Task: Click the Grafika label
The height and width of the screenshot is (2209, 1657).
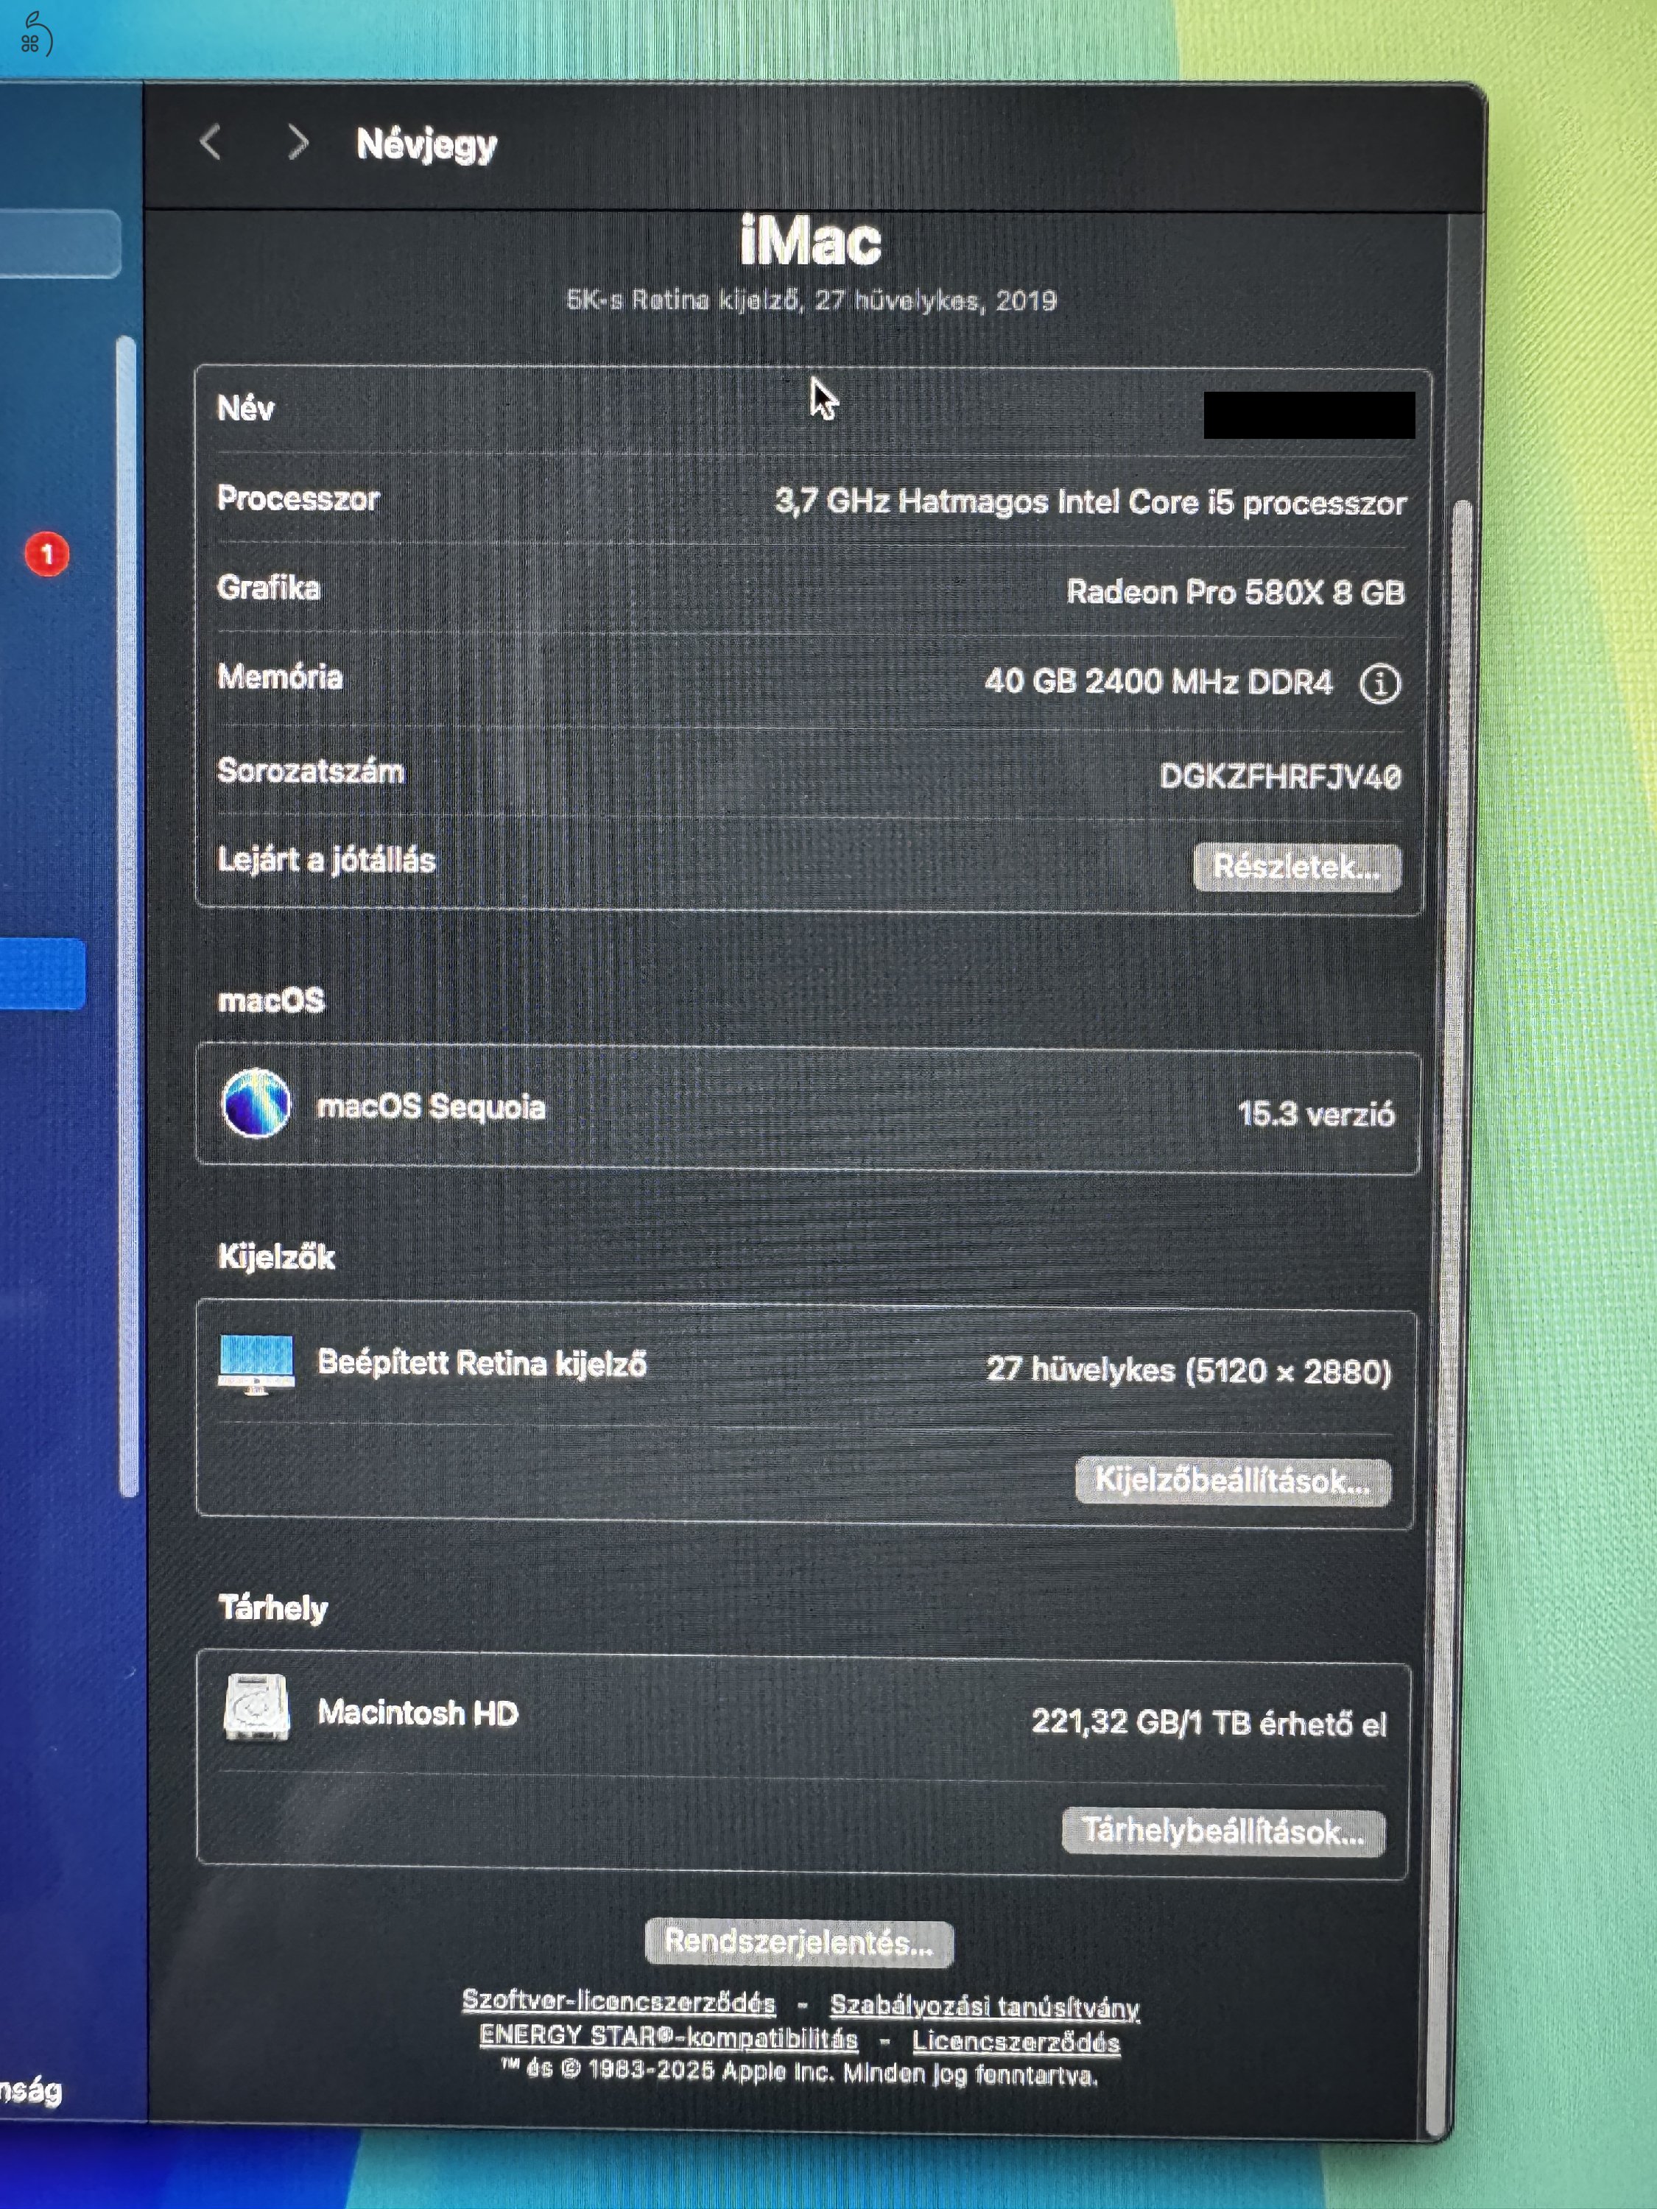Action: click(269, 587)
